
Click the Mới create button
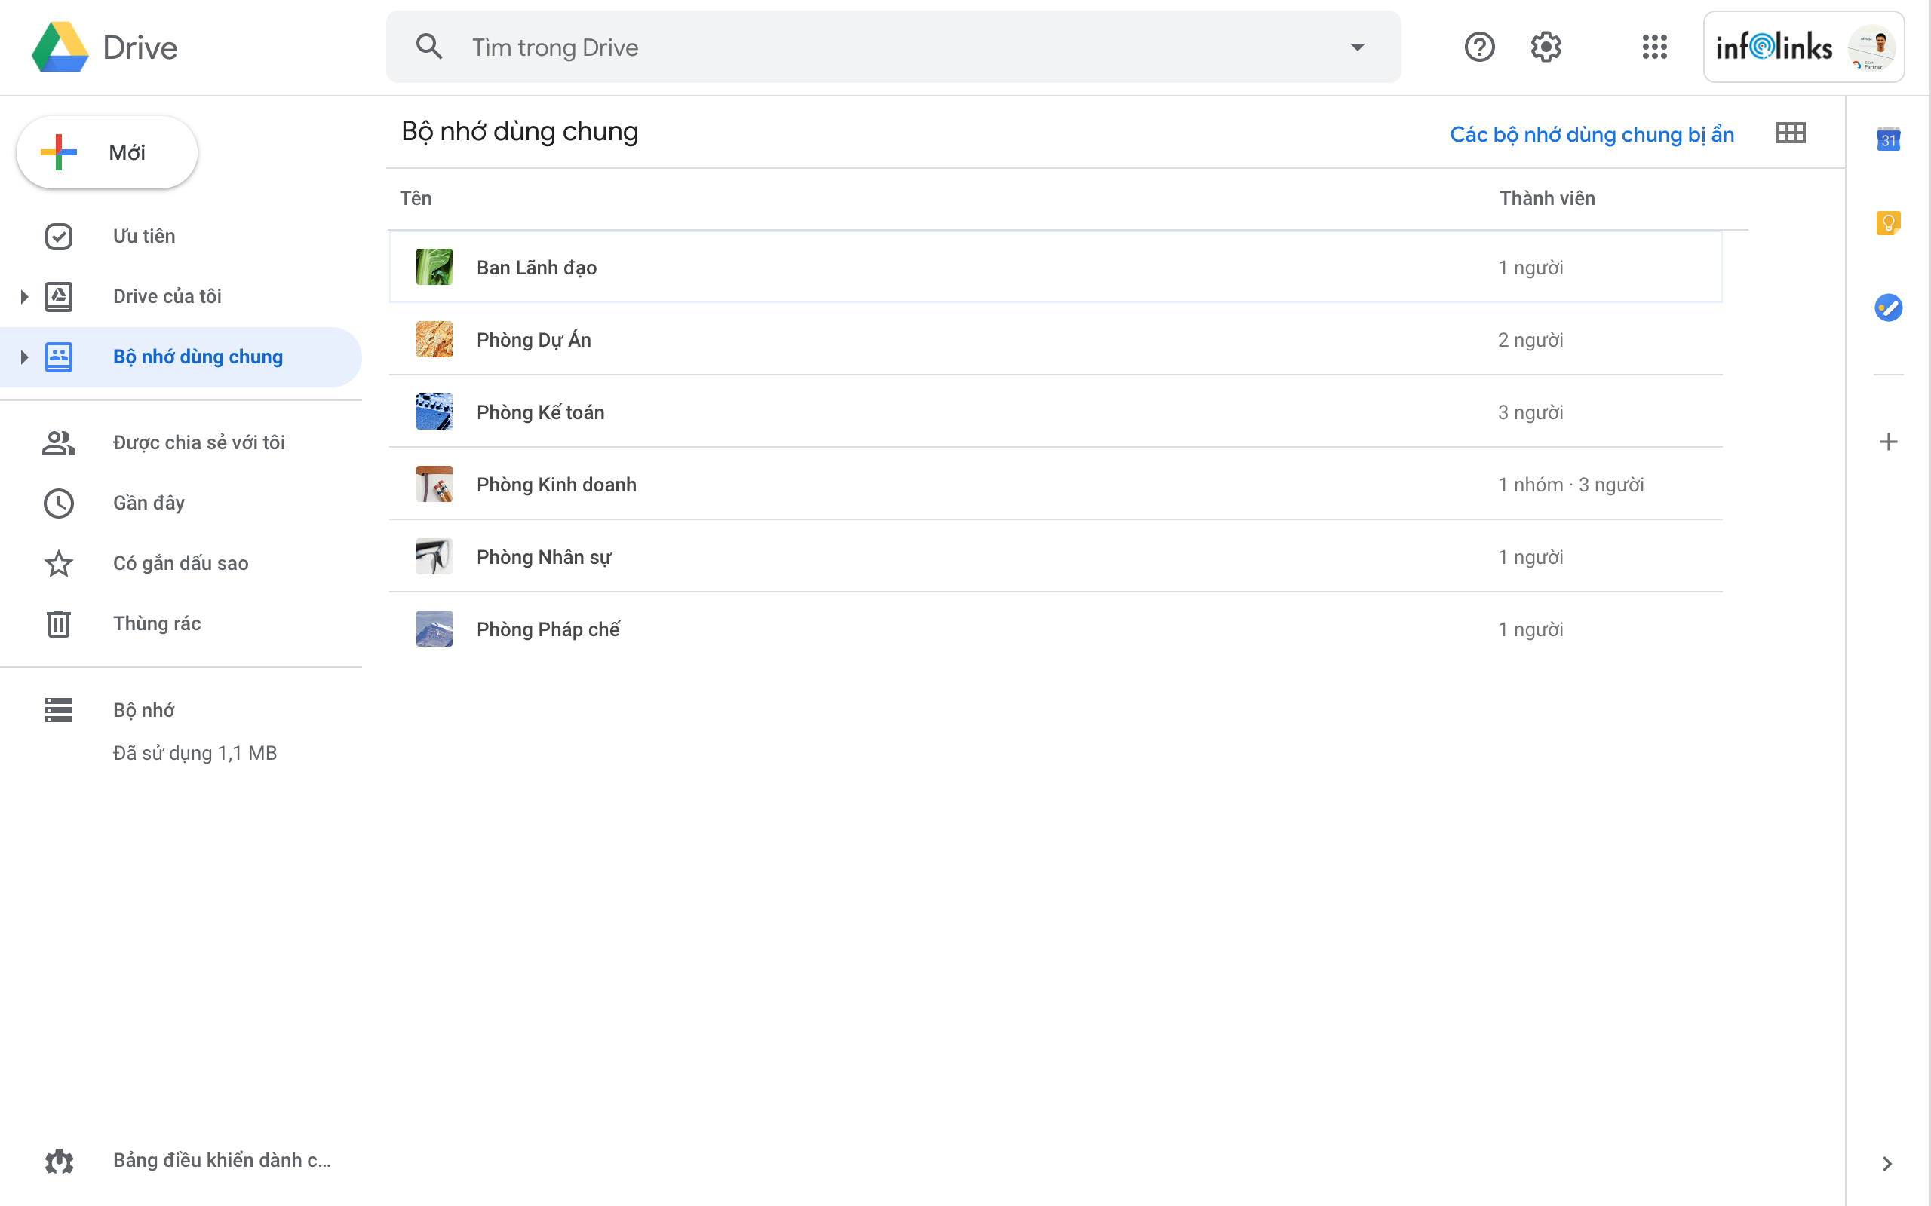click(106, 152)
